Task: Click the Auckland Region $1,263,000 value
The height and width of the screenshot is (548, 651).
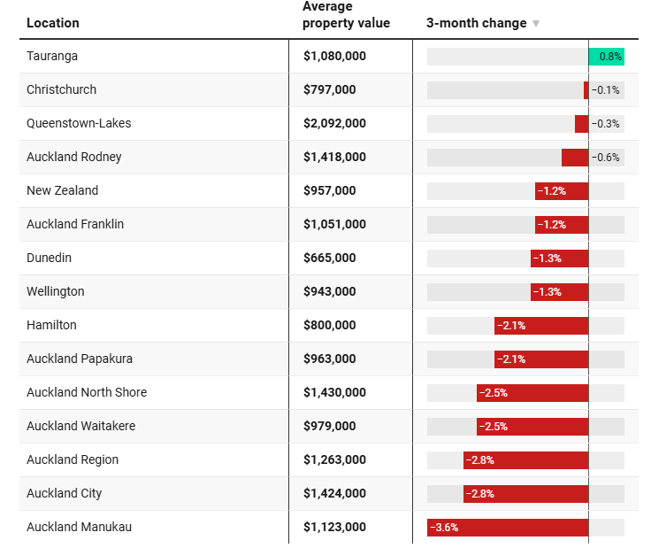Action: click(x=334, y=459)
